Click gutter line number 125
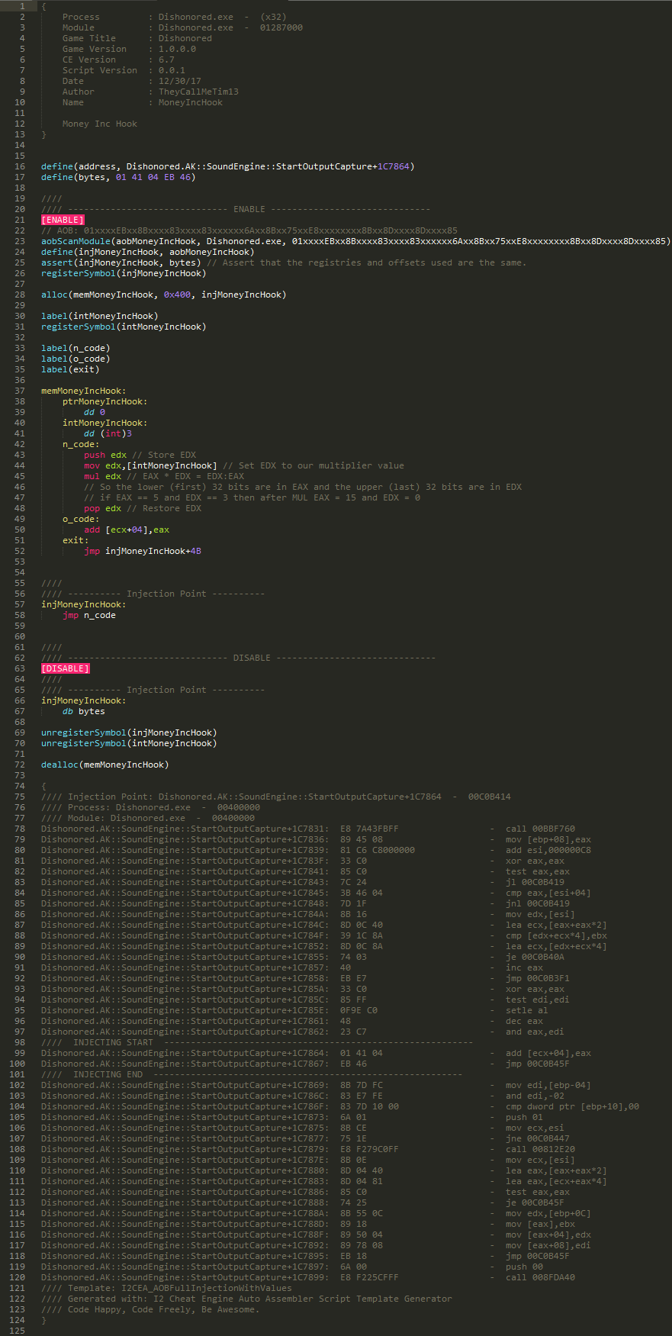 click(x=17, y=1331)
